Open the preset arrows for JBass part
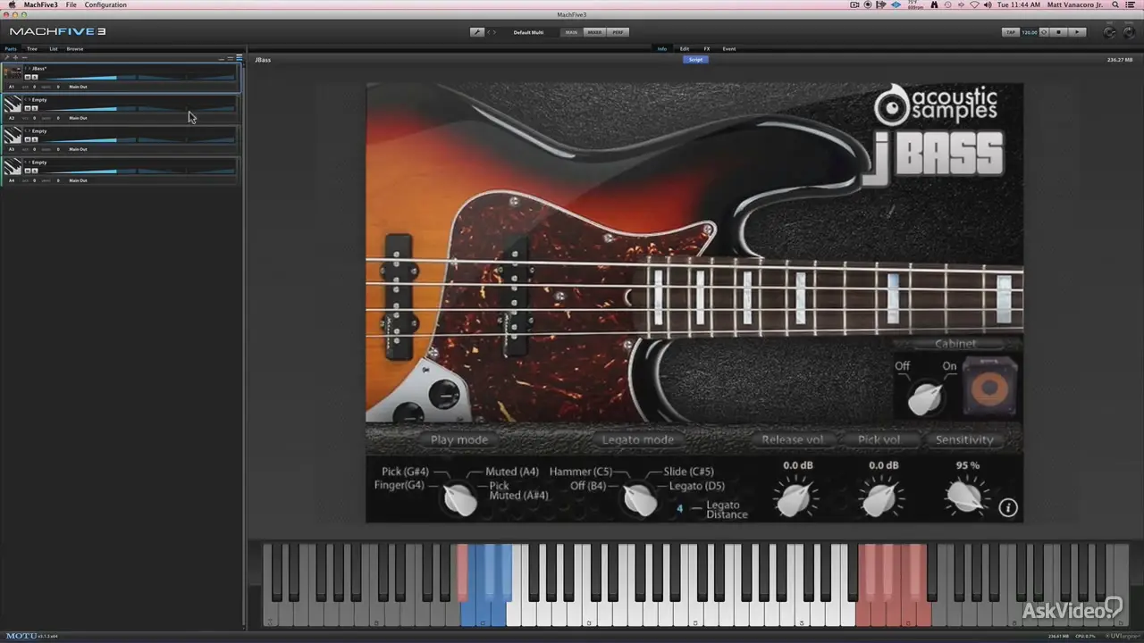1144x643 pixels. tap(27, 69)
